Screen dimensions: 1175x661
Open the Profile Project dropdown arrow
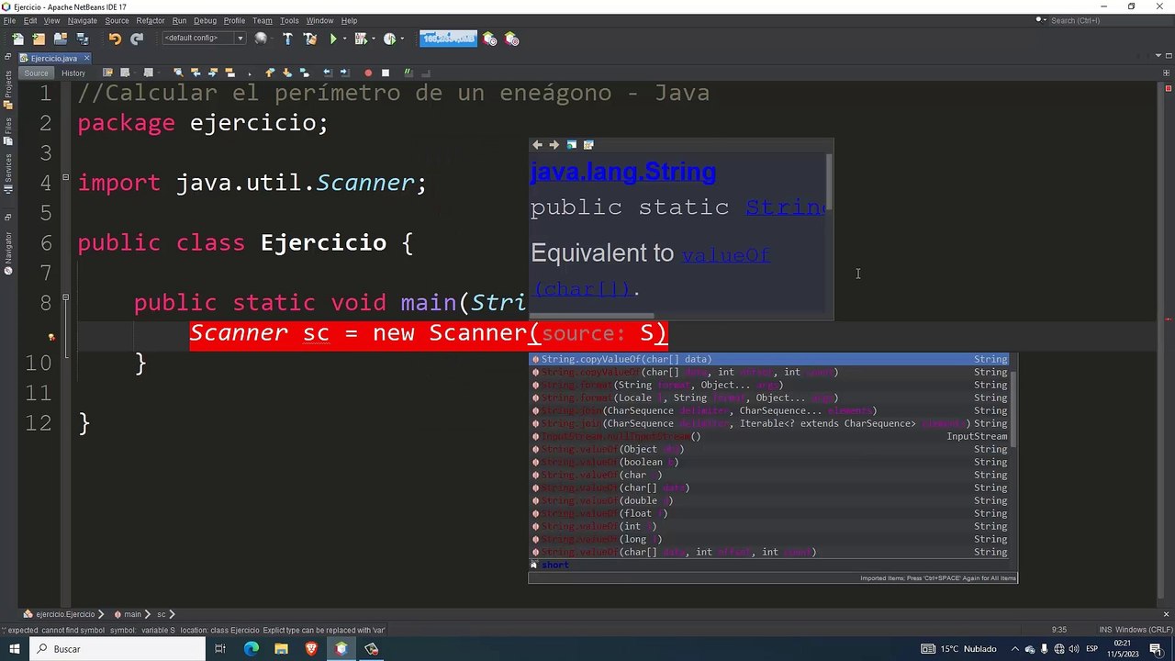(401, 39)
